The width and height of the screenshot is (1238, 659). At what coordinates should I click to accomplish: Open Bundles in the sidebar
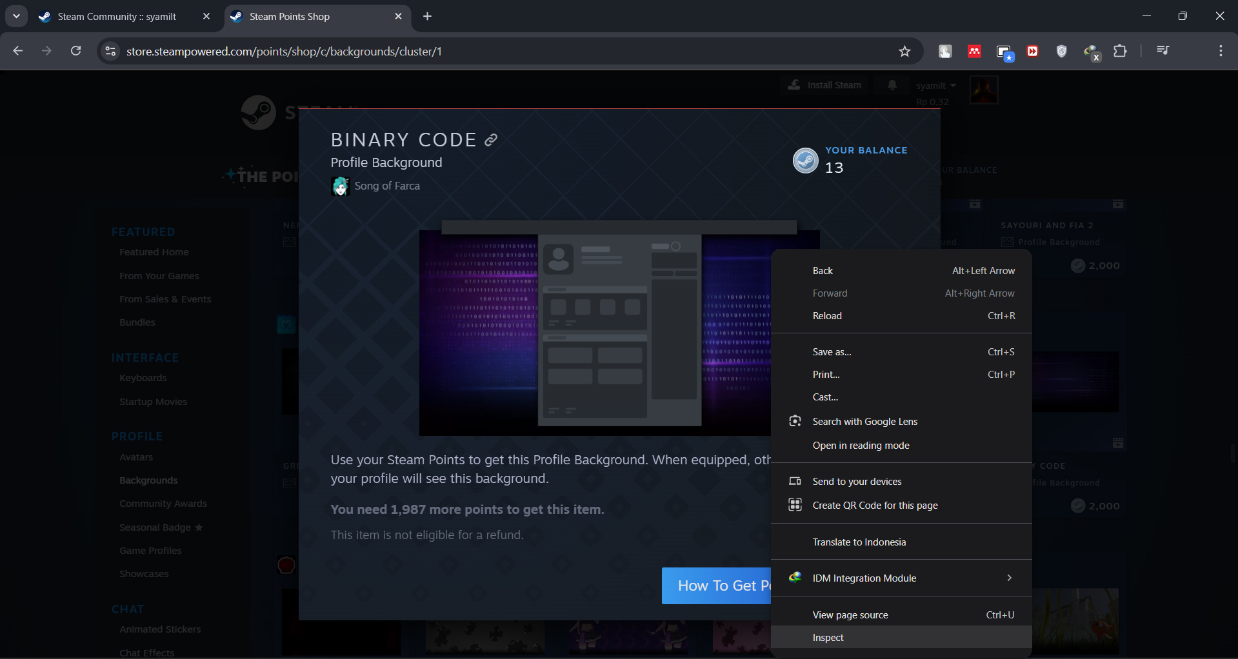coord(137,322)
